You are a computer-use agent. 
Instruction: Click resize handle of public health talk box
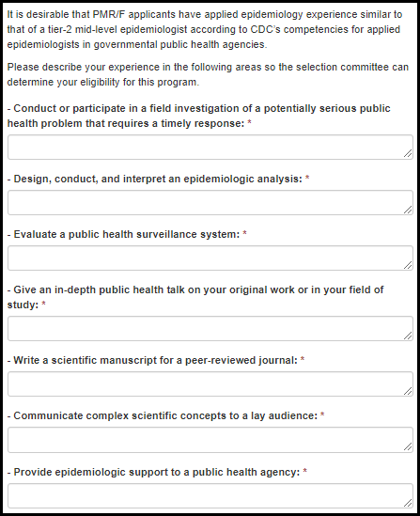(x=408, y=336)
